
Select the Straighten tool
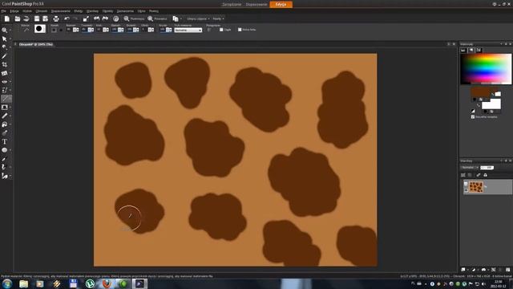pos(4,73)
